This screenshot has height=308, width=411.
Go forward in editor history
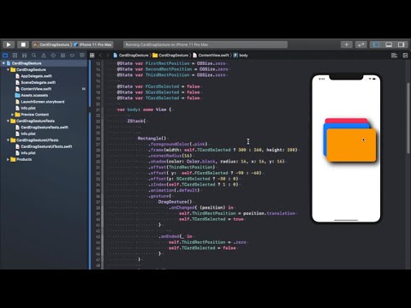coord(107,56)
